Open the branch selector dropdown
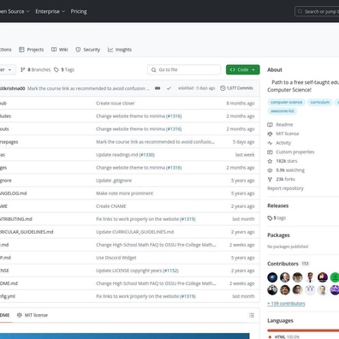339x339 pixels. [7, 69]
